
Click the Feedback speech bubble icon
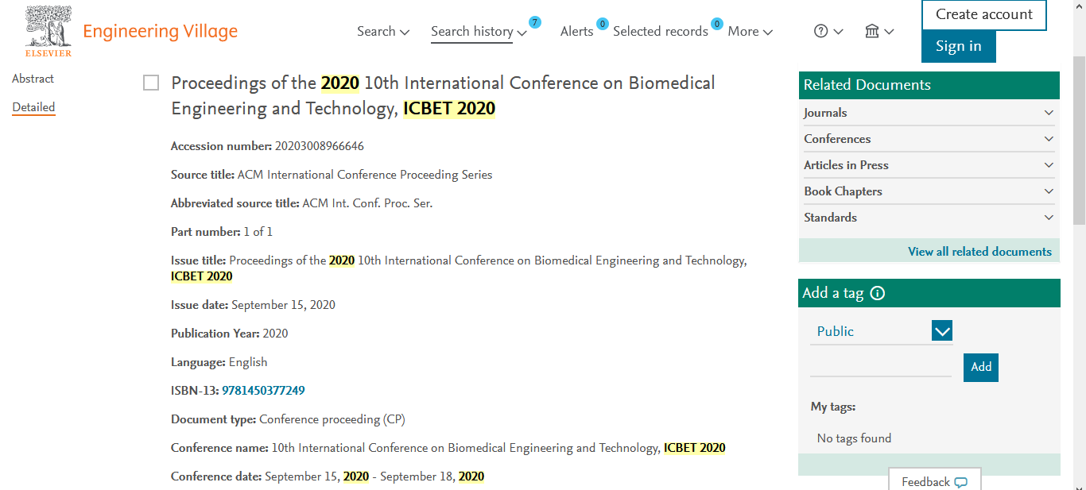tap(961, 482)
